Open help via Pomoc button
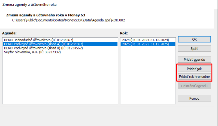The width and height of the screenshot is (218, 126). [194, 98]
